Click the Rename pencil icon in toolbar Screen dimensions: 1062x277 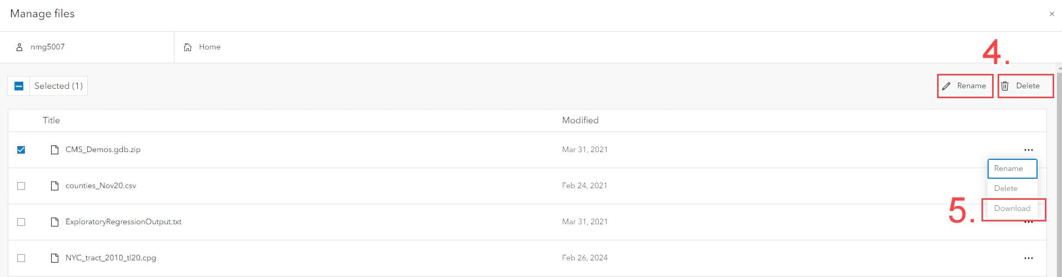click(946, 86)
